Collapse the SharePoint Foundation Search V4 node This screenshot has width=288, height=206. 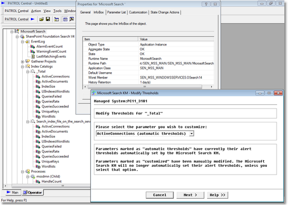[17, 37]
